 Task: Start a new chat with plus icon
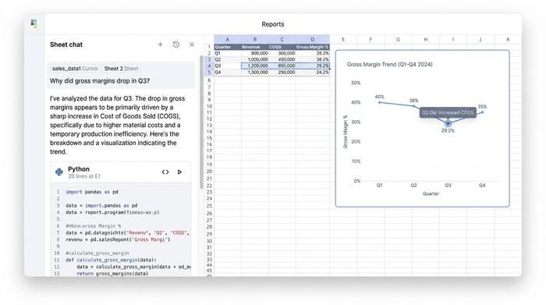click(x=160, y=44)
